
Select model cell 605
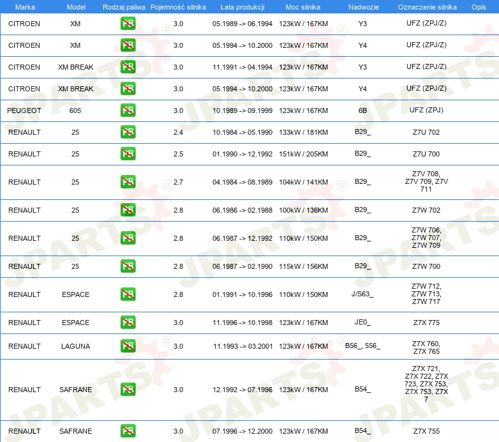(75, 111)
